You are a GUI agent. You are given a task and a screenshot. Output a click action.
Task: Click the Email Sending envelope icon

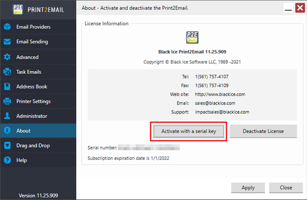pos(7,42)
